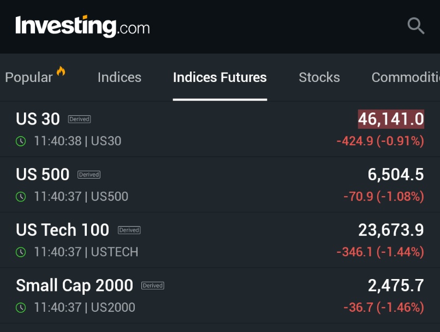Switch to the Indices tab
The height and width of the screenshot is (332, 440).
coord(120,78)
